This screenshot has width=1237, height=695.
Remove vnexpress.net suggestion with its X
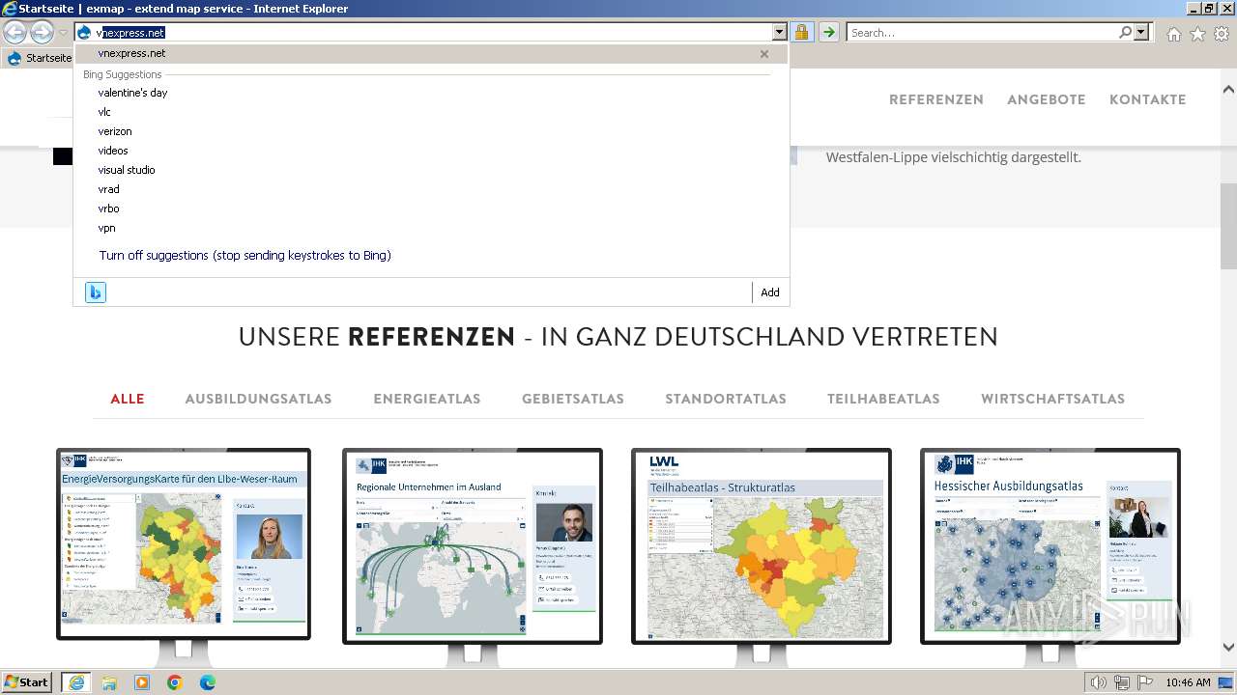764,54
